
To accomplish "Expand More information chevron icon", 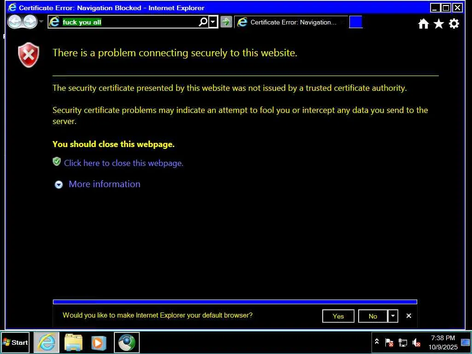I will coord(59,184).
